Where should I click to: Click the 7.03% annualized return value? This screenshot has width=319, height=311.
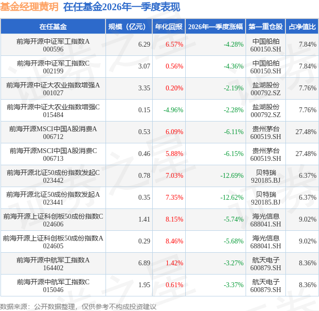[x=175, y=175]
